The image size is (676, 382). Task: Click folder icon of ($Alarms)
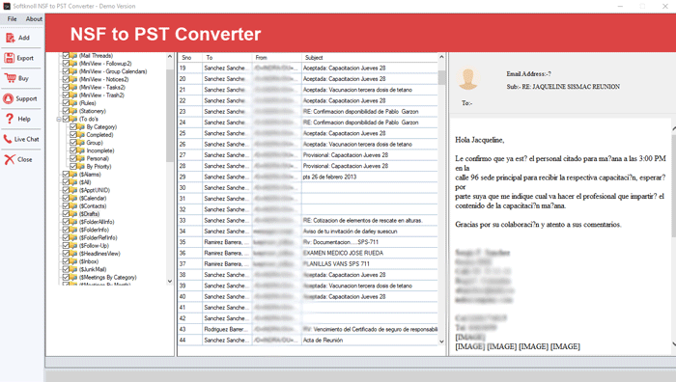coord(73,175)
